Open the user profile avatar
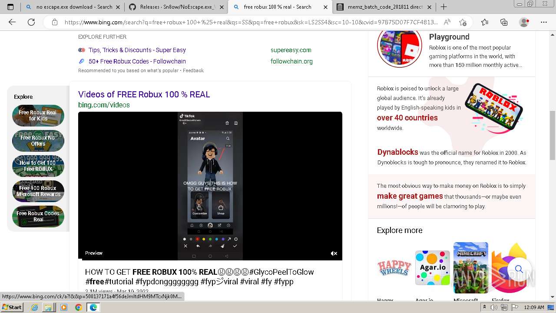Image resolution: width=556 pixels, height=313 pixels. coord(524,22)
